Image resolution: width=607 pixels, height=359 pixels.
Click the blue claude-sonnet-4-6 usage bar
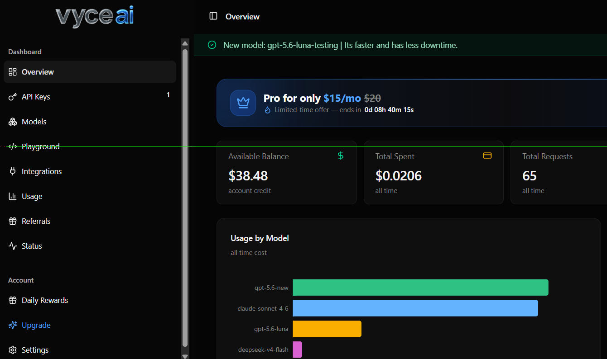point(415,308)
